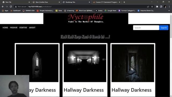
Task: Open the Apps bookmark shortcut
Action: point(5,11)
